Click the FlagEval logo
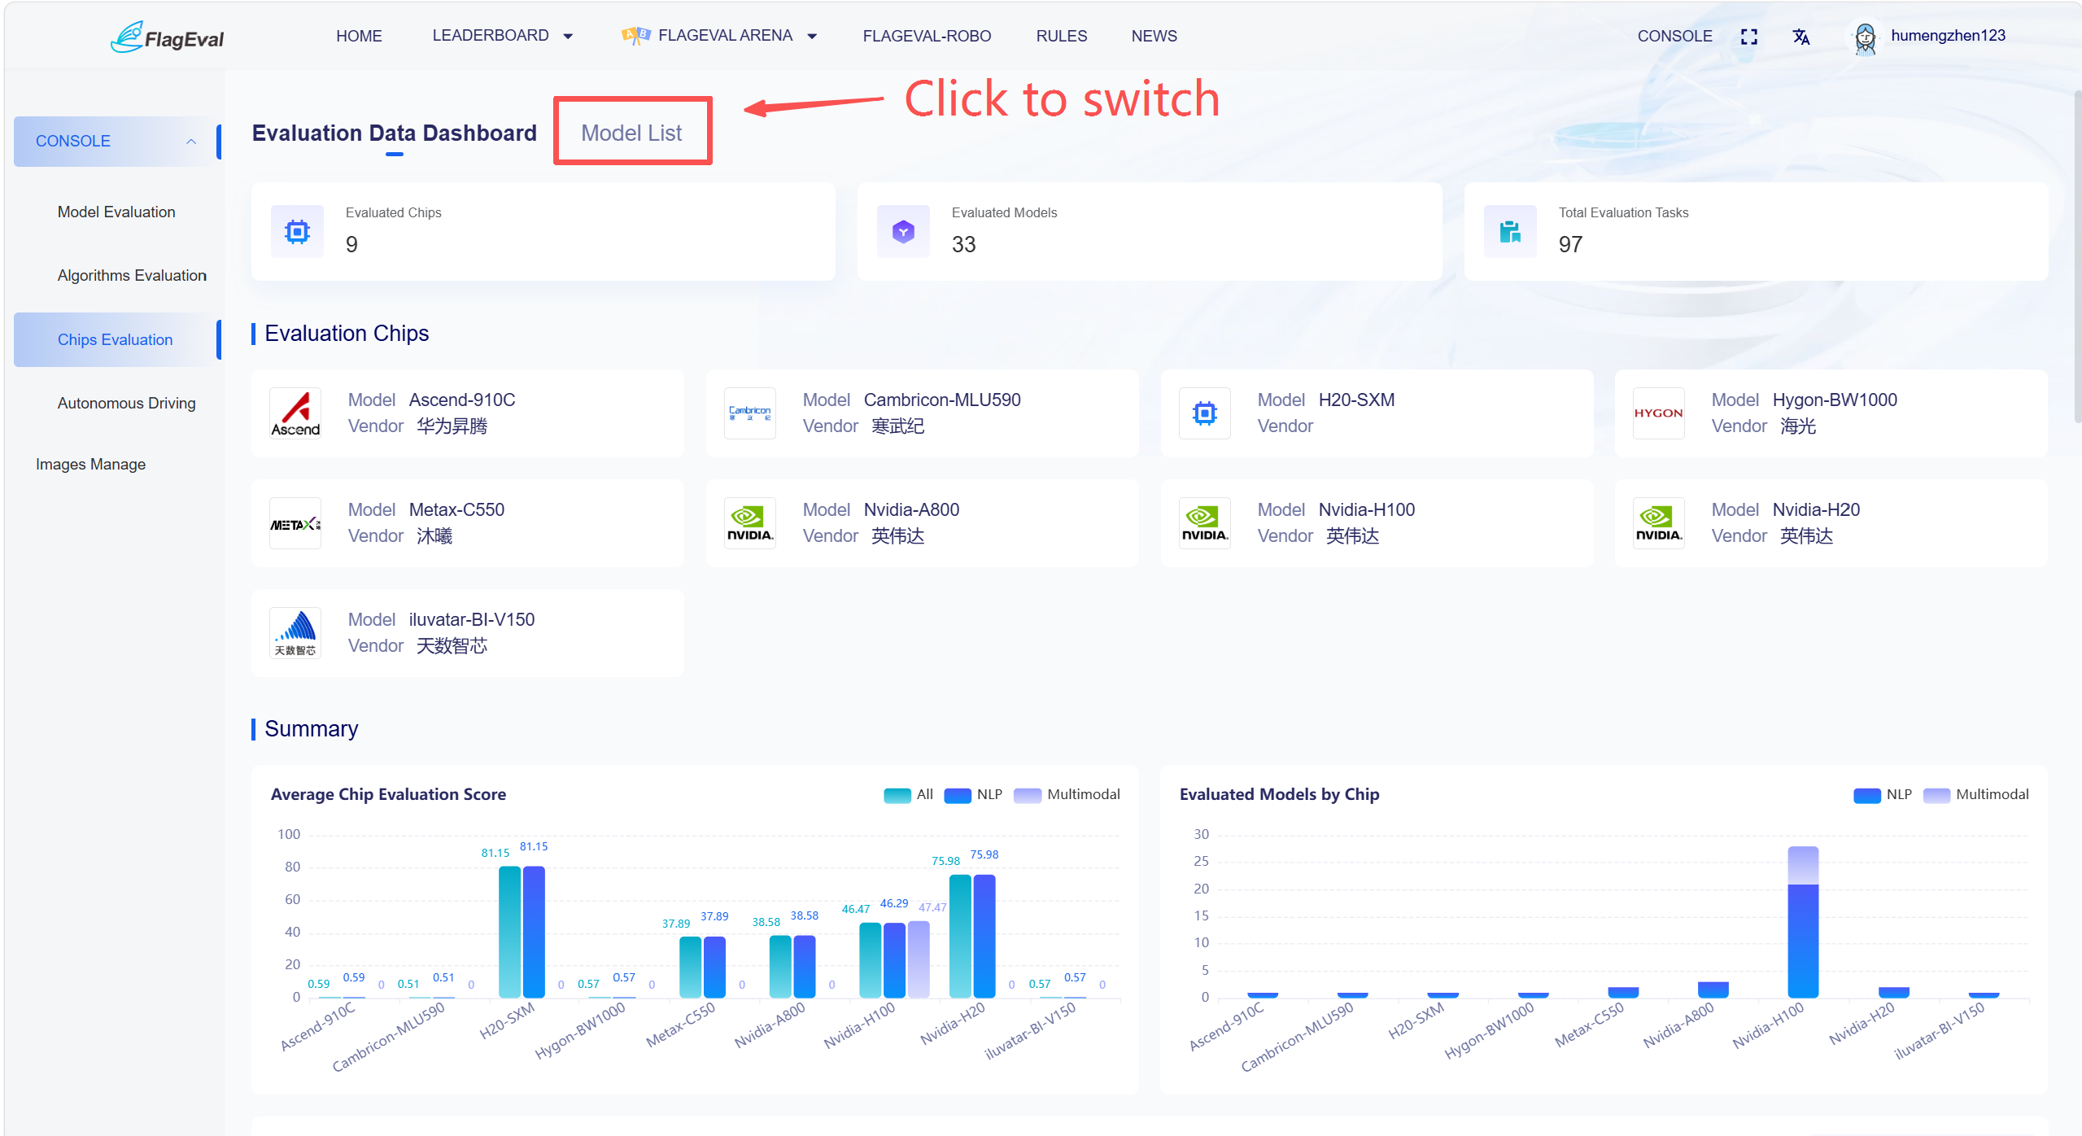2082x1136 pixels. 168,37
